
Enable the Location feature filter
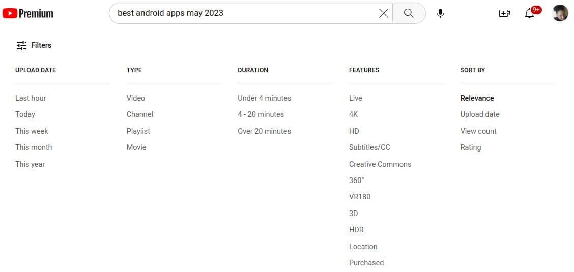click(363, 247)
